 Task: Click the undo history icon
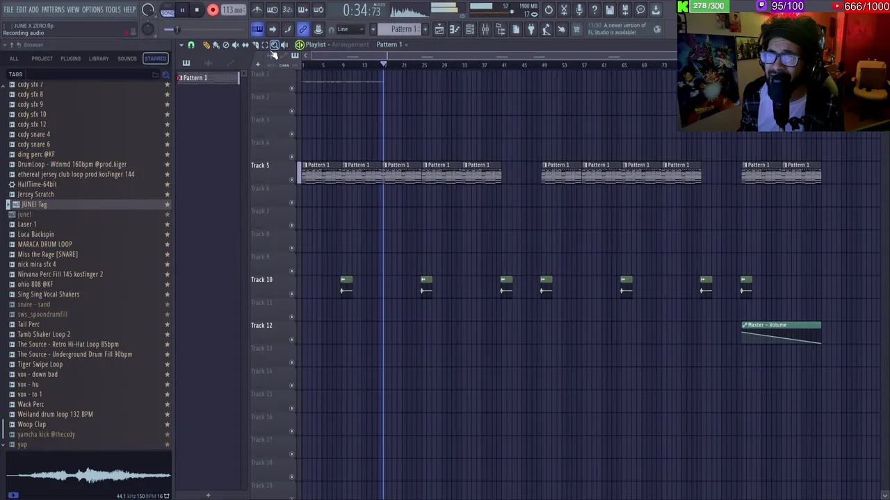point(548,10)
